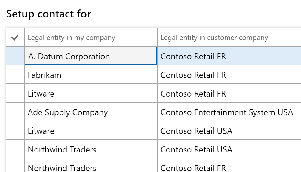Click "Legal entity in customer company" column header
Viewport: 301px width, 172px height.
pos(214,38)
